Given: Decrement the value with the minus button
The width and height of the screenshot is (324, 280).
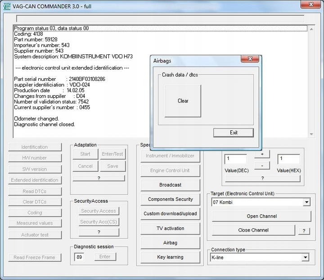Looking at the screenshot, I should [x=262, y=165].
